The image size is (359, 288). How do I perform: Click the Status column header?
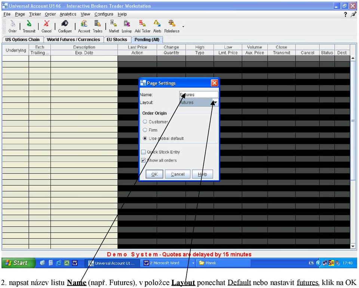tap(327, 53)
